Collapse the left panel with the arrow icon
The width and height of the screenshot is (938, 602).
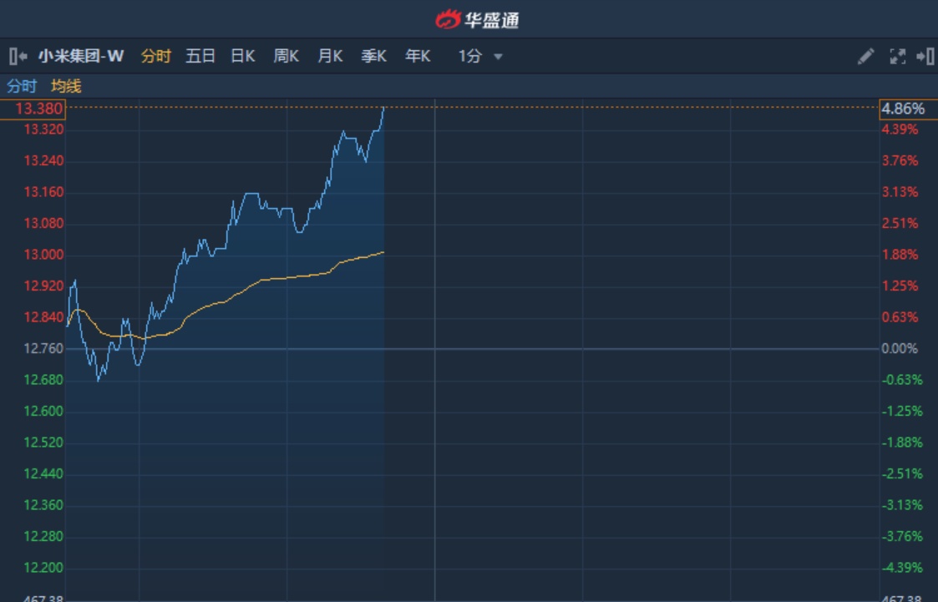[18, 57]
